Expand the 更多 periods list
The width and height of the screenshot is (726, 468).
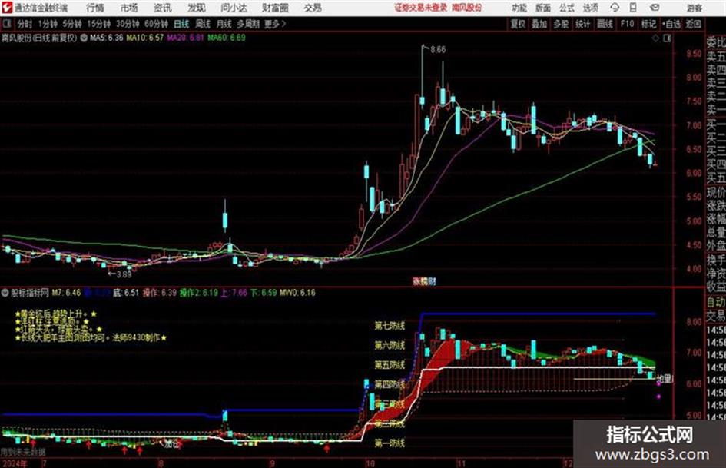coord(275,24)
